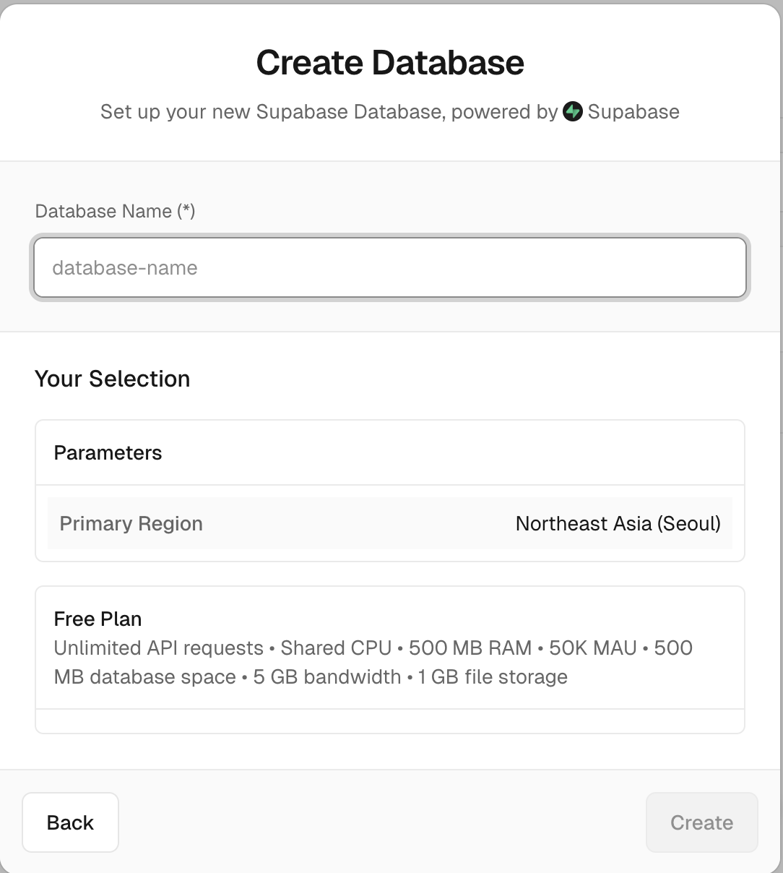Click the Supabase lightning bolt logo

(x=573, y=112)
